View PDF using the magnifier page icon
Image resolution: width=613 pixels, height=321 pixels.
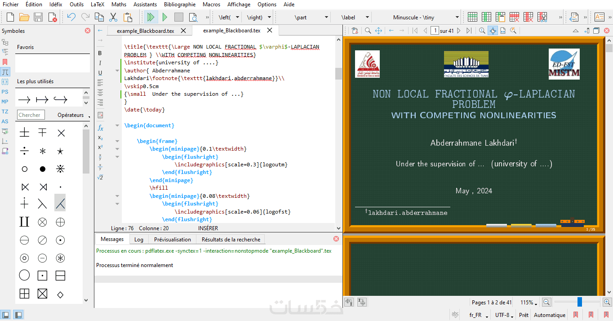(x=193, y=18)
